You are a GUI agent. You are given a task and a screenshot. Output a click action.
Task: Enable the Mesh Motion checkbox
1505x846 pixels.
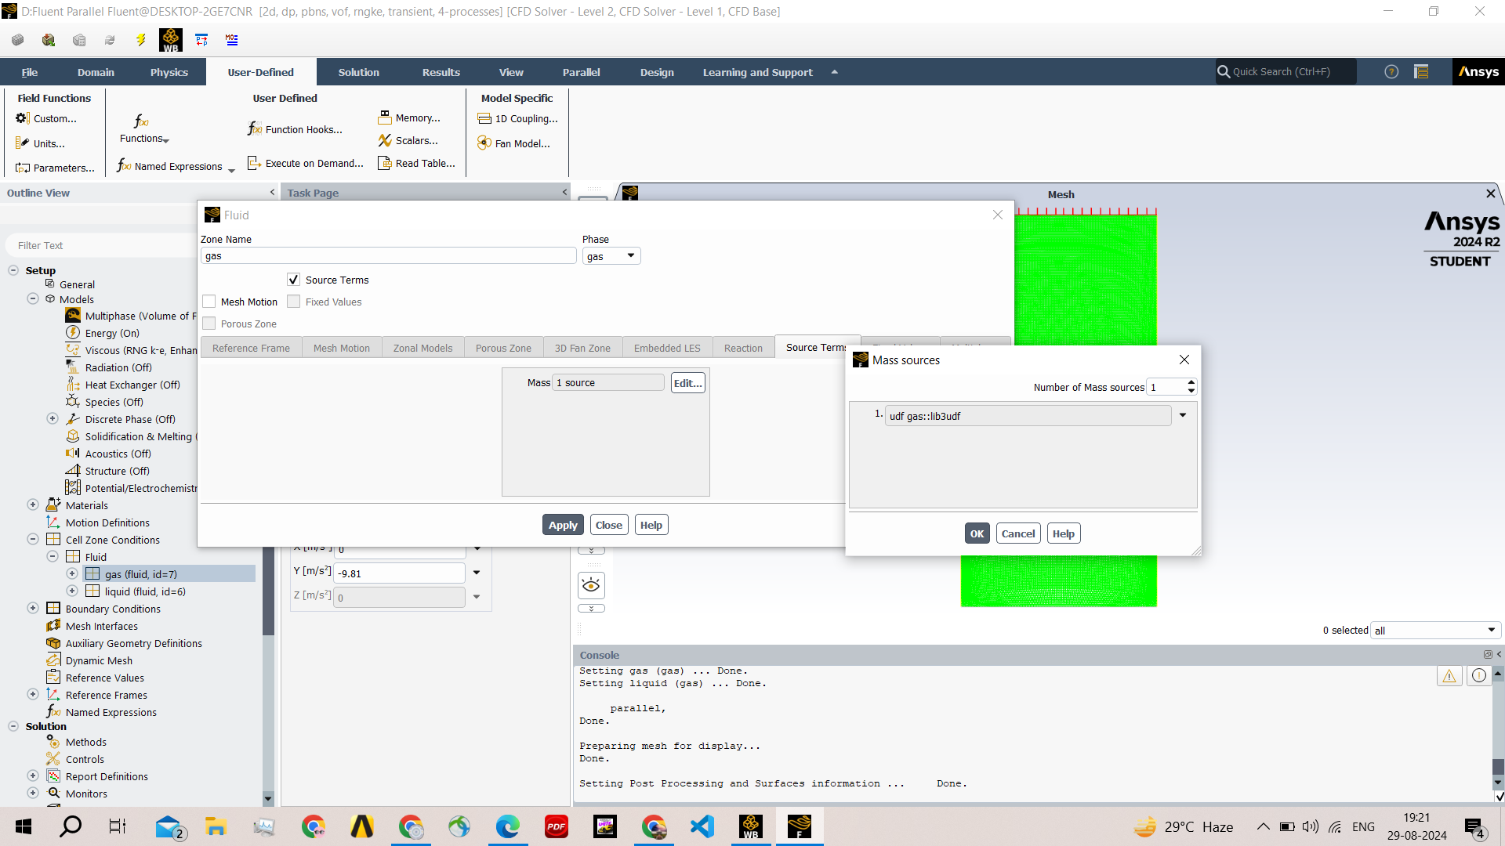209,302
